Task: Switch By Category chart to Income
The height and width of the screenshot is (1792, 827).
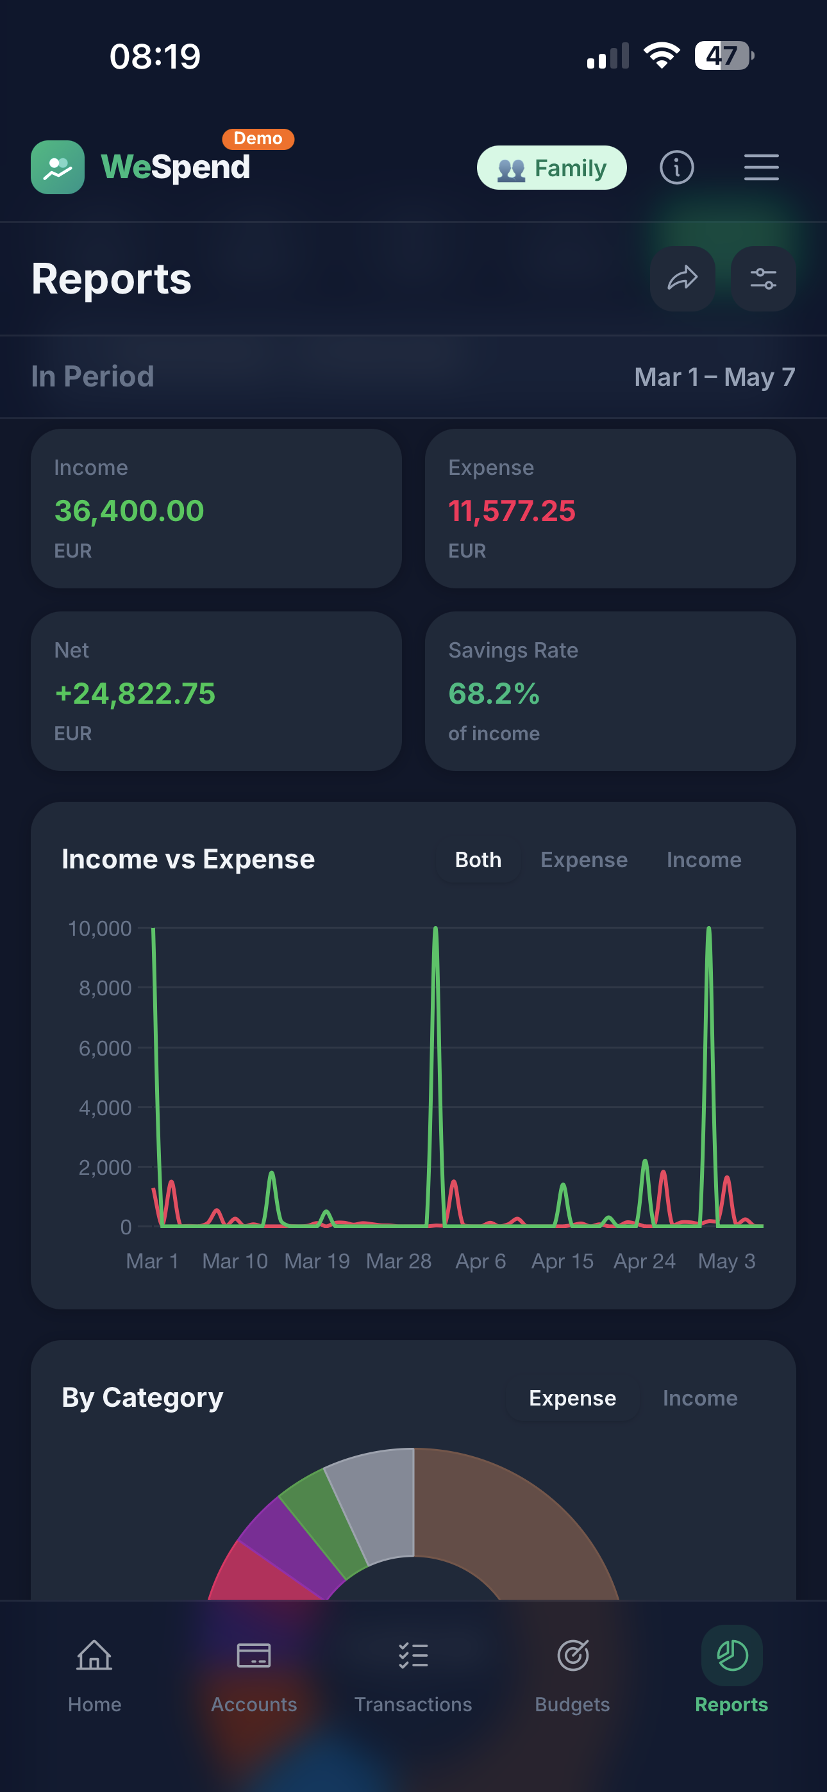Action: [699, 1398]
